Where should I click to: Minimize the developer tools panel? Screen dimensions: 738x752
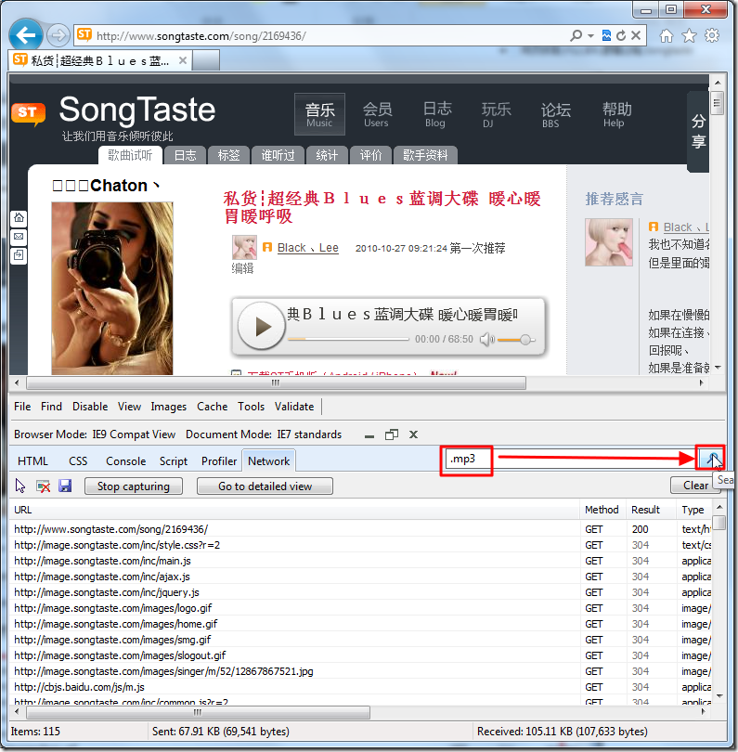tap(369, 435)
